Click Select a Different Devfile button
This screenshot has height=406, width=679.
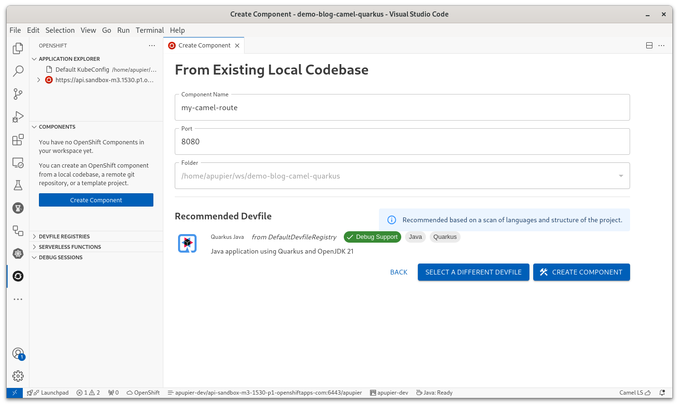(473, 272)
